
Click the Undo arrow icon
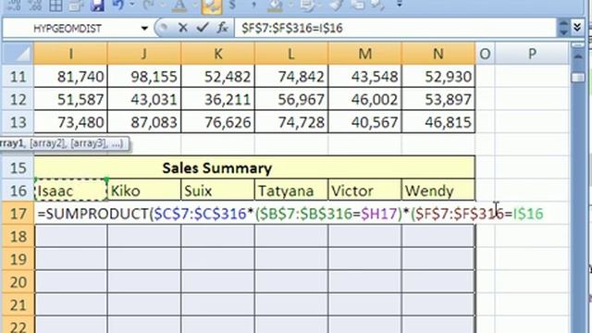[117, 5]
